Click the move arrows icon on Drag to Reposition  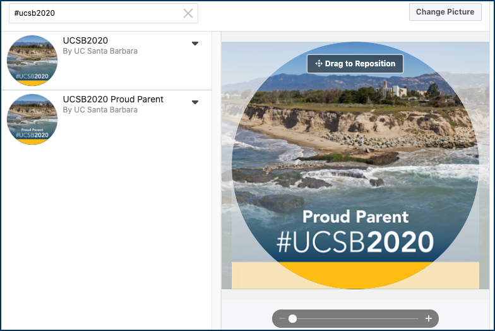pyautogui.click(x=318, y=63)
